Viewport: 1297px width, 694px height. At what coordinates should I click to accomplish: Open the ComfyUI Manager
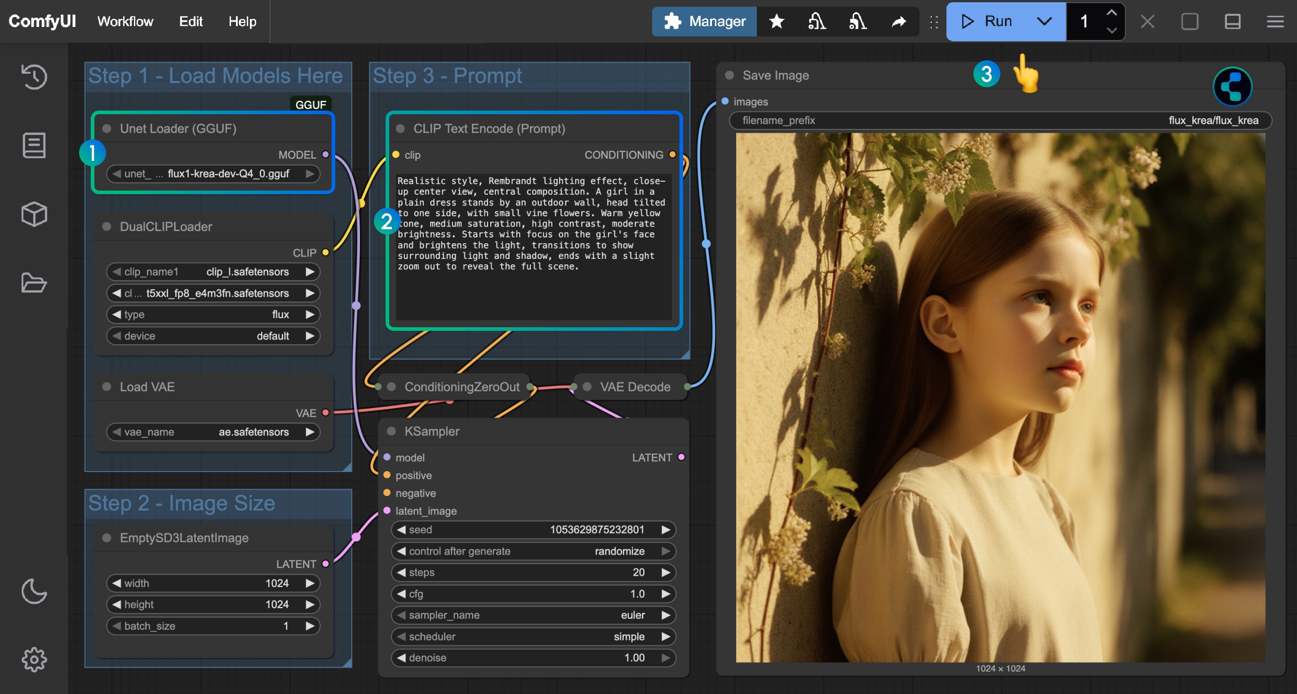click(704, 21)
